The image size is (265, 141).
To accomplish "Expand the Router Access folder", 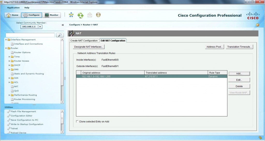I will [10, 61].
